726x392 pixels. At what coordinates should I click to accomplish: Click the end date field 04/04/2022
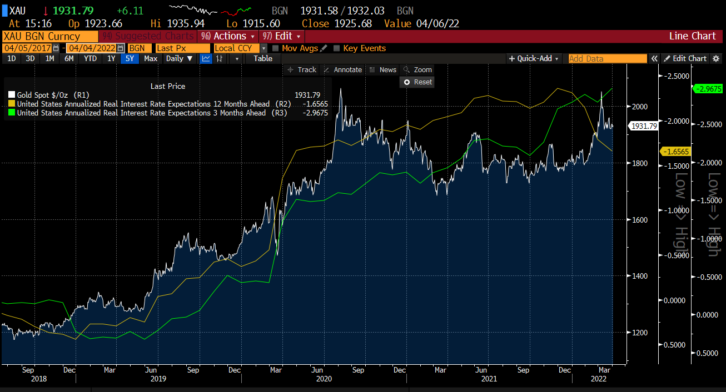point(92,48)
